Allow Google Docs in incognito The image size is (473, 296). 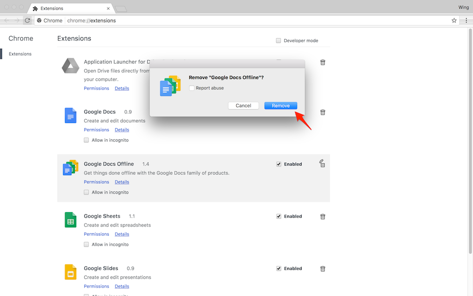click(86, 140)
